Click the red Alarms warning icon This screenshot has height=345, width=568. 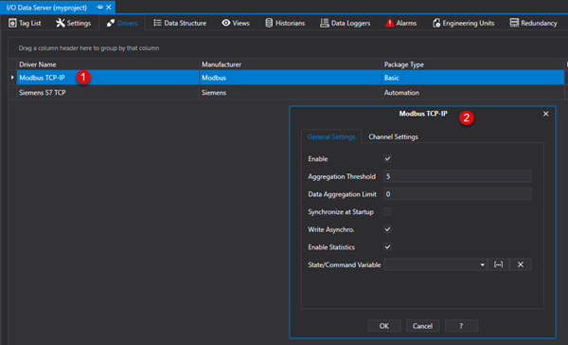click(389, 23)
